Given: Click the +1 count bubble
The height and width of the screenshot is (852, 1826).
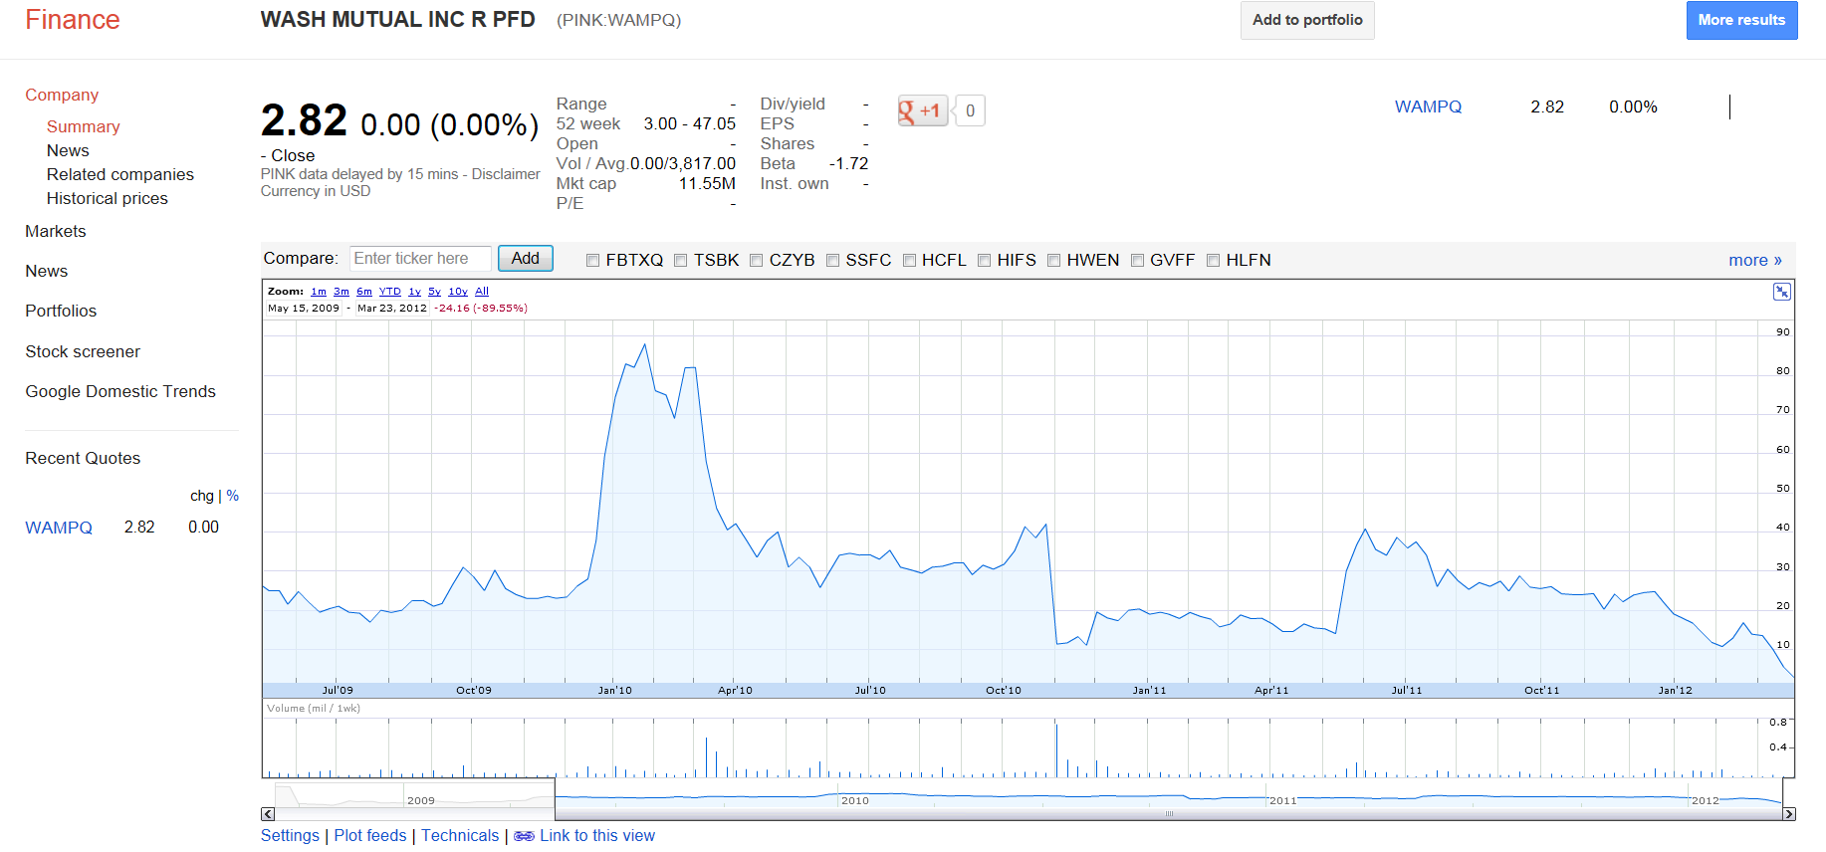Looking at the screenshot, I should (x=970, y=110).
